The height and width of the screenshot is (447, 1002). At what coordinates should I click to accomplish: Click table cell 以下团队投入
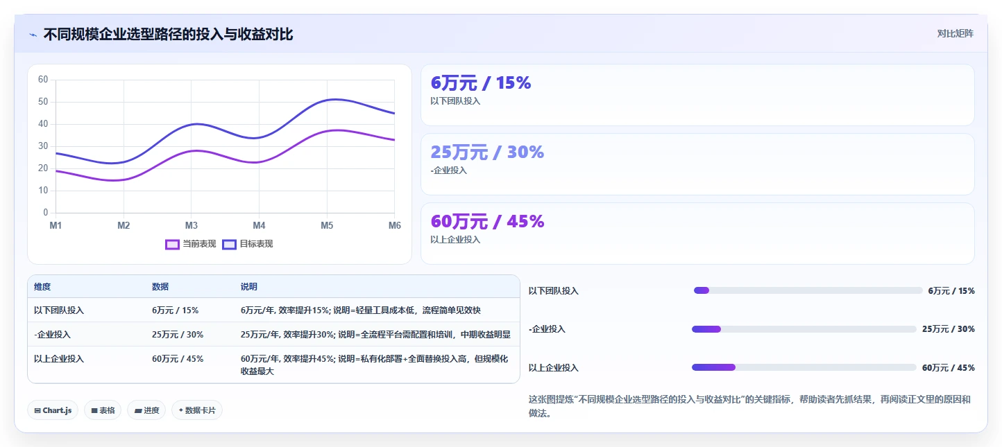coord(59,310)
